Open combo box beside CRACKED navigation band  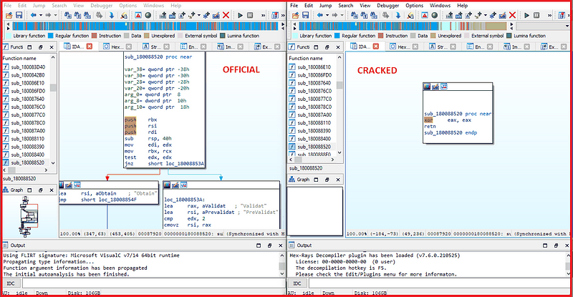(x=543, y=26)
